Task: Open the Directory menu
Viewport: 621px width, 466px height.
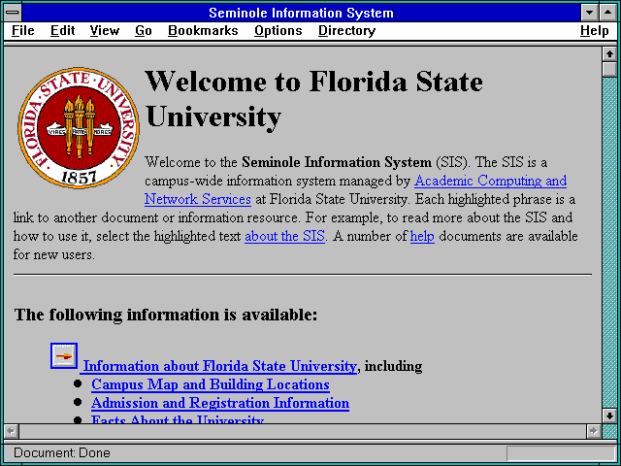Action: pyautogui.click(x=347, y=31)
